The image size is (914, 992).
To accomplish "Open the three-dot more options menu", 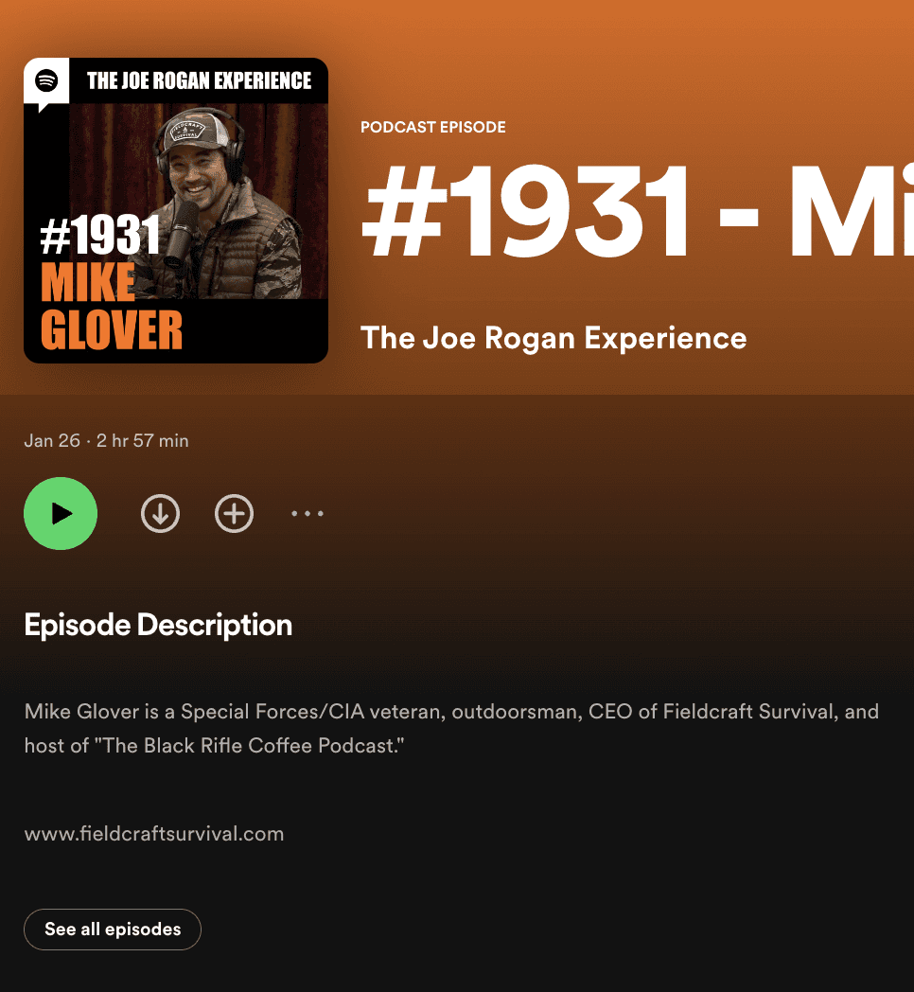I will [308, 513].
